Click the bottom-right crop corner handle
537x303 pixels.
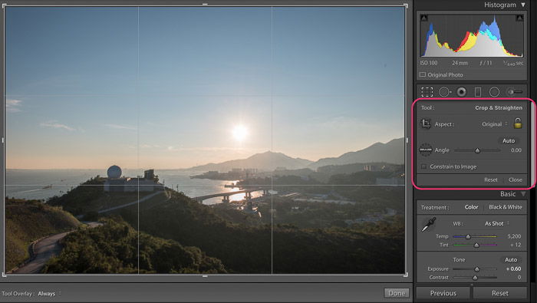tap(406, 274)
